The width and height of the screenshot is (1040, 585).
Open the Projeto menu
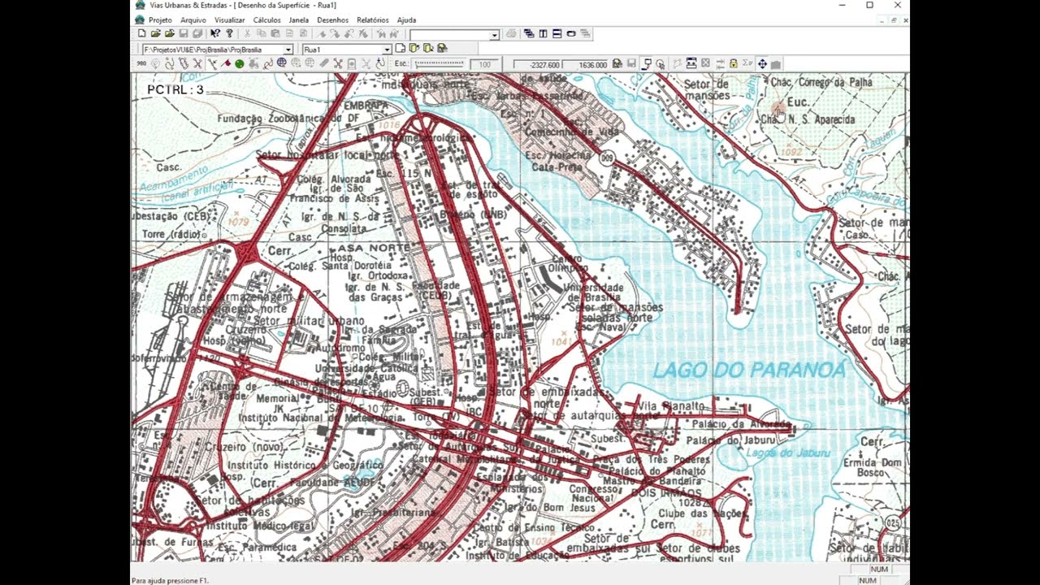[160, 19]
